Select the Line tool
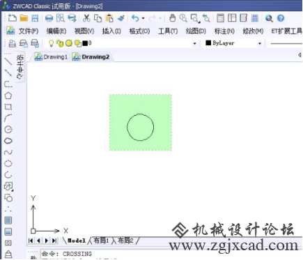The width and height of the screenshot is (303, 260). pyautogui.click(x=8, y=61)
